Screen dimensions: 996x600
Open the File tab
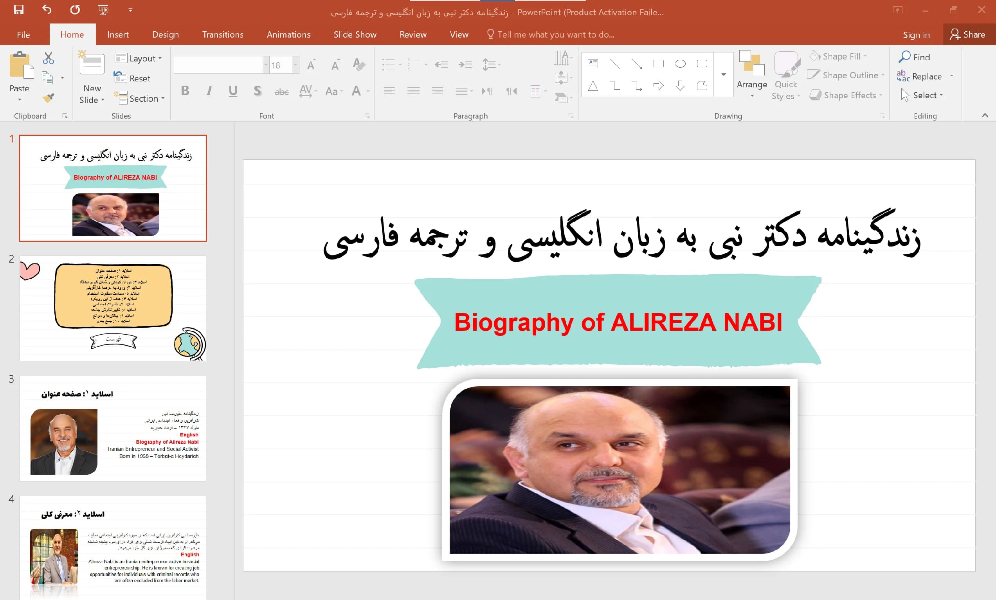coord(23,34)
